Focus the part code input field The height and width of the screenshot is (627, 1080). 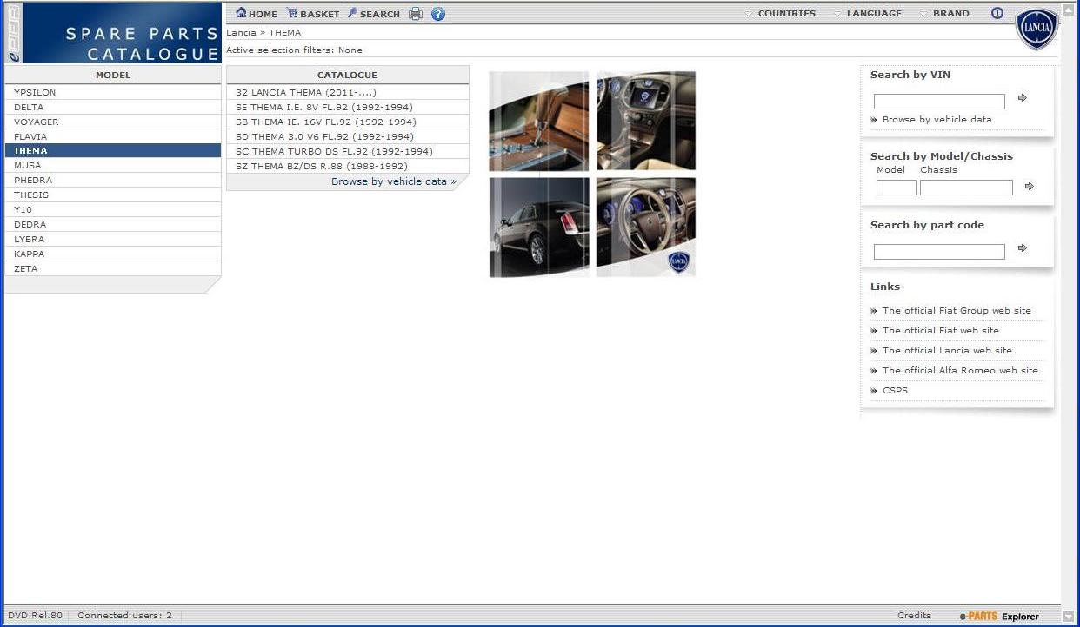939,252
